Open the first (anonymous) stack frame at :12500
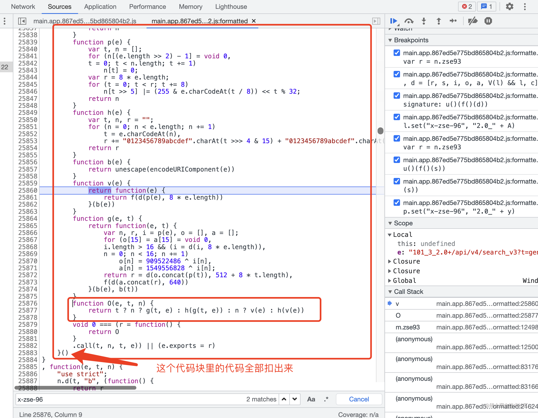Screen dimensions: 538x418 [x=462, y=343]
